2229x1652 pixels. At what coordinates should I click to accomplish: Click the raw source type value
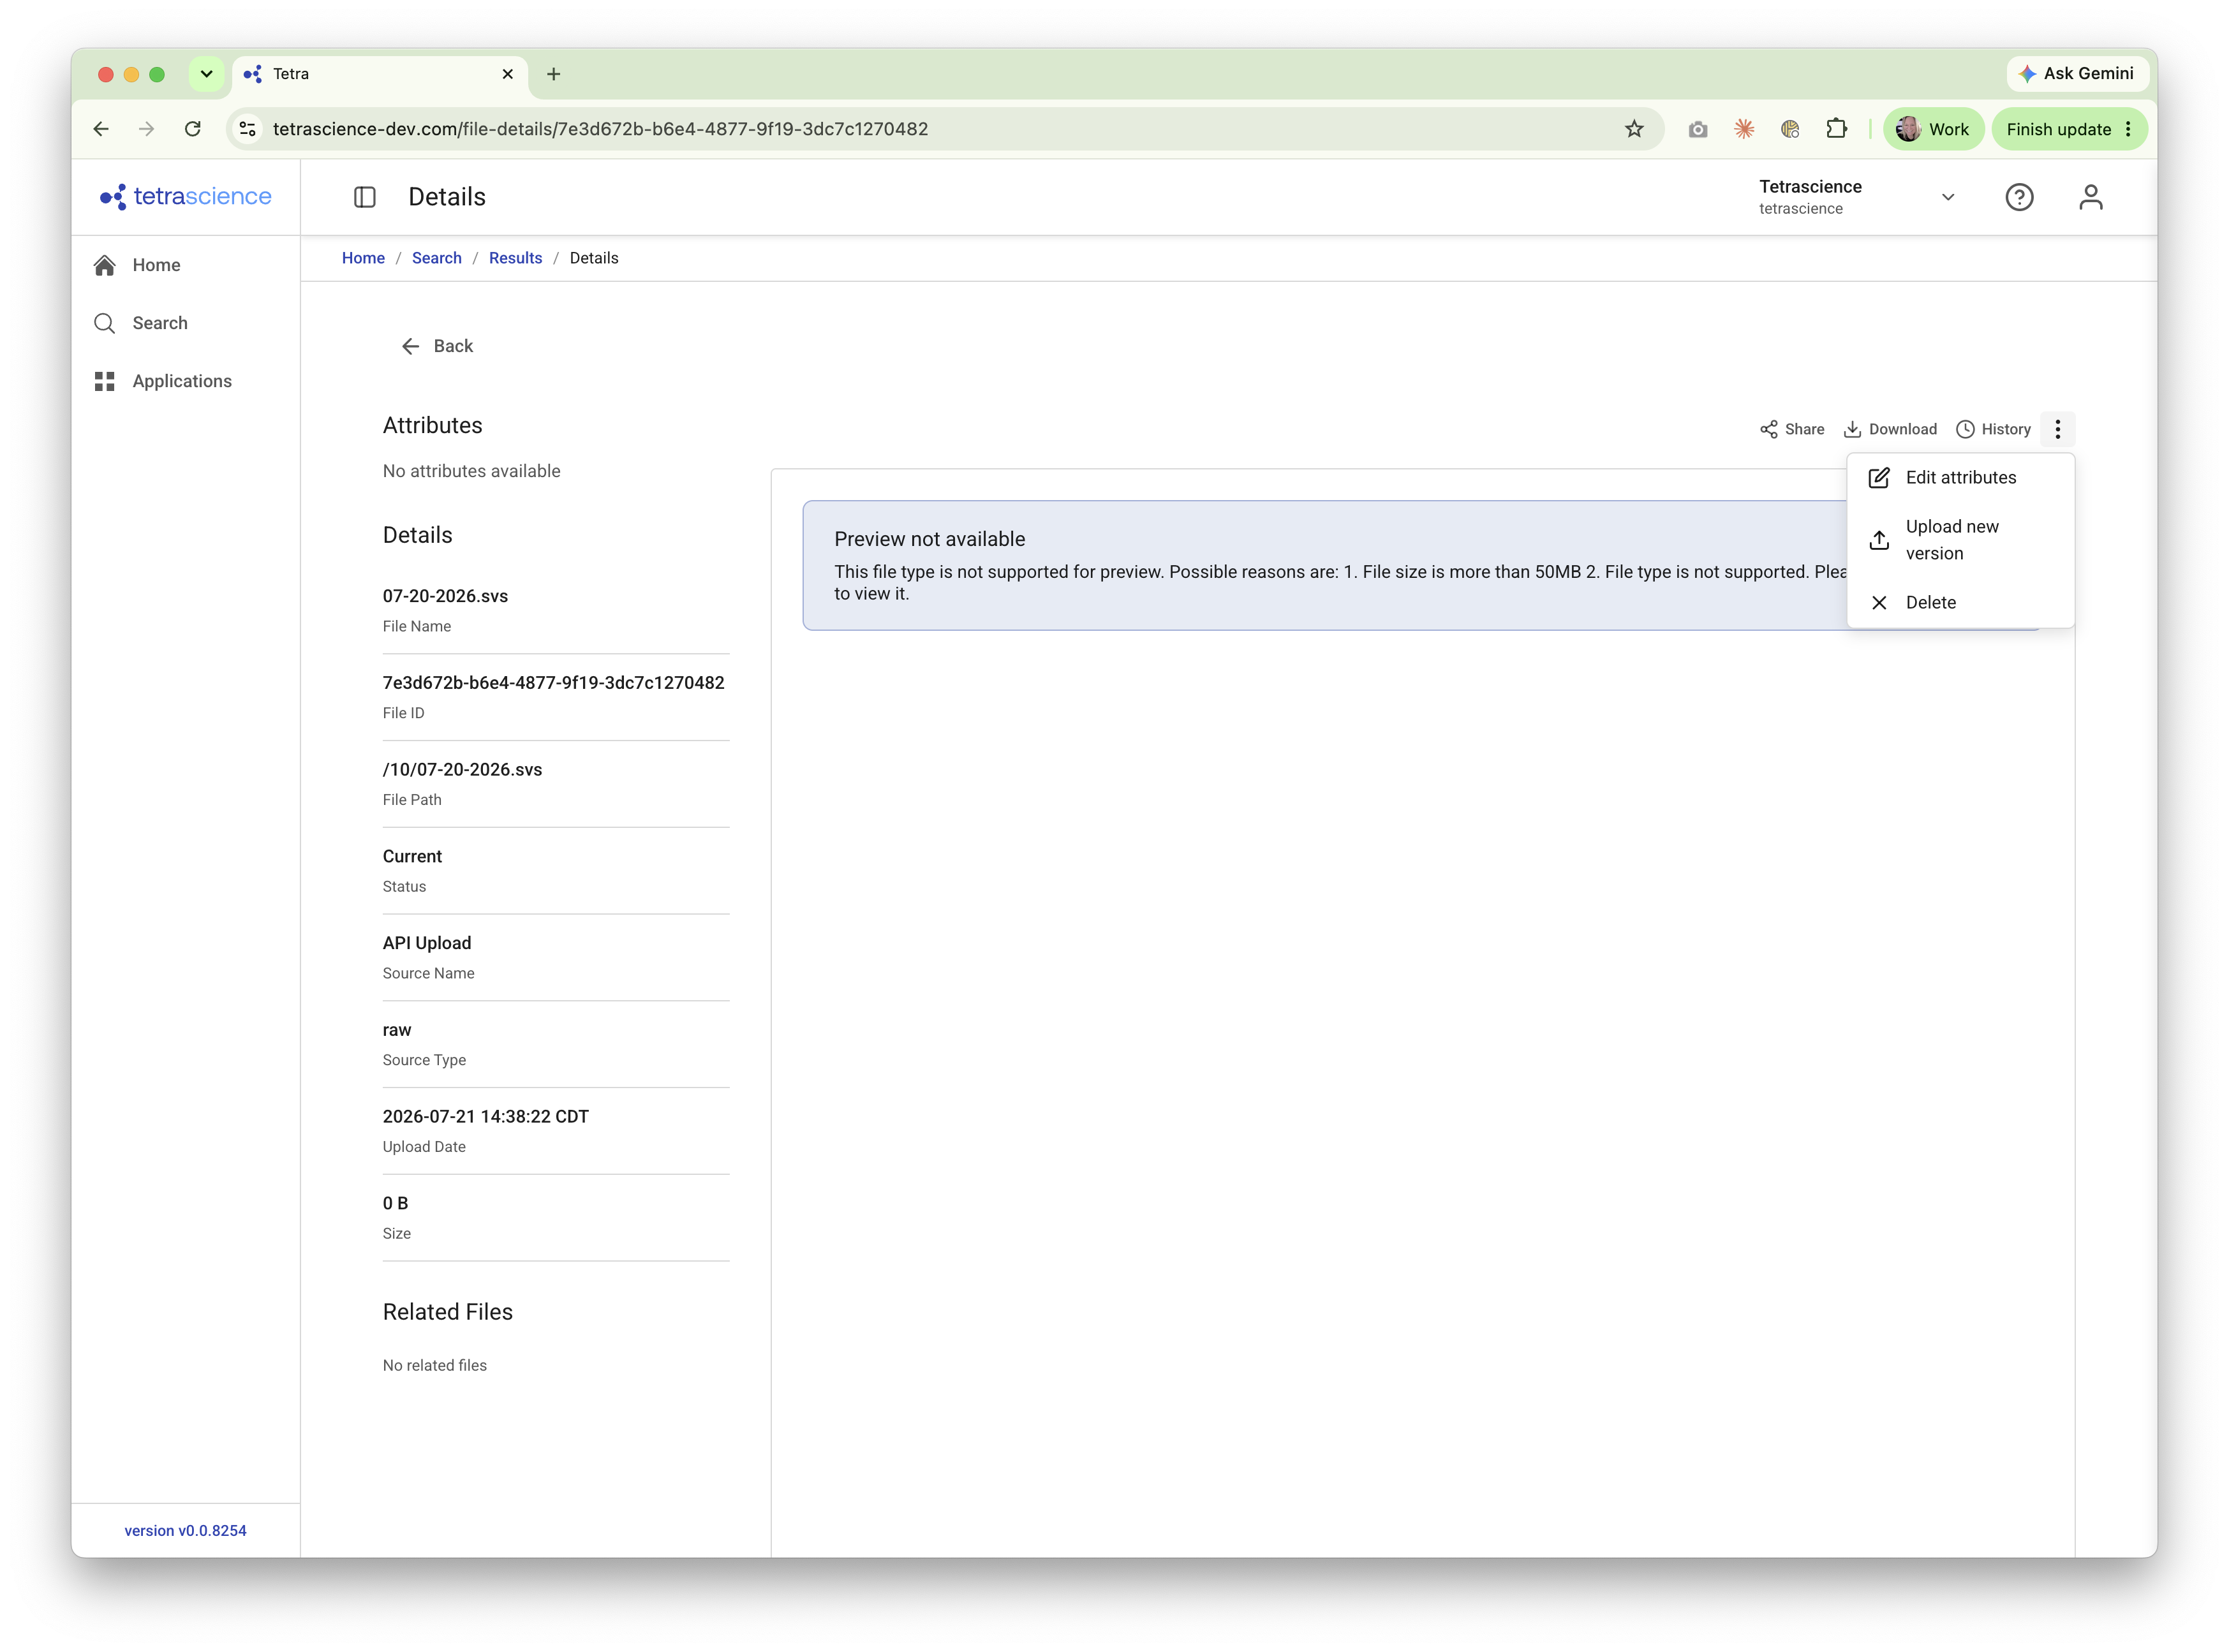[x=396, y=1030]
